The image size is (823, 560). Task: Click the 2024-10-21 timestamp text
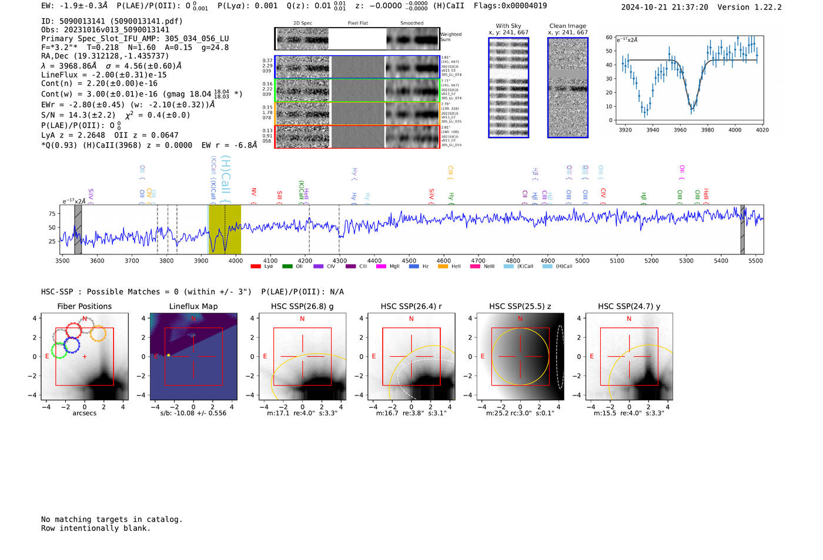tap(665, 7)
